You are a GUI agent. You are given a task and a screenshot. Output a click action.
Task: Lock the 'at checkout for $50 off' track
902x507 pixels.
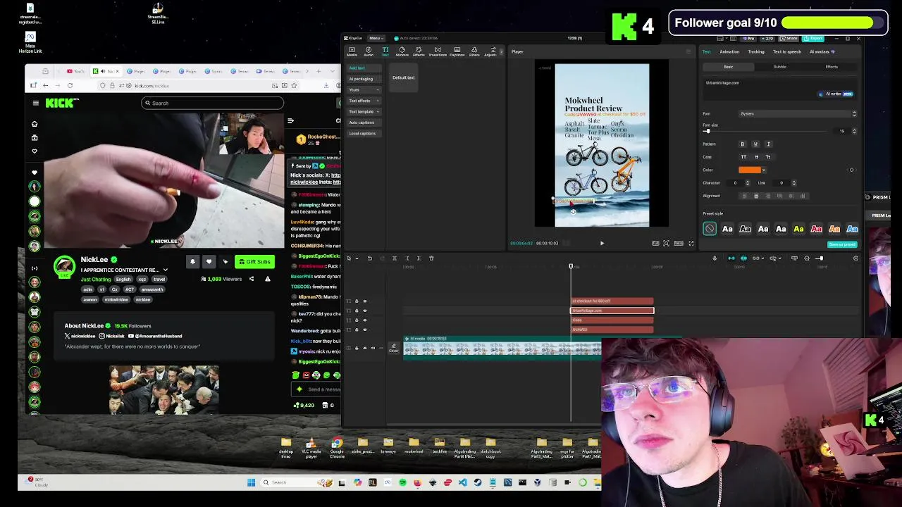[357, 301]
